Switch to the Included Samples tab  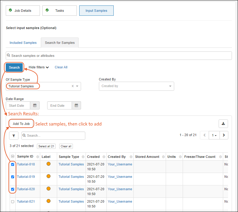click(23, 43)
